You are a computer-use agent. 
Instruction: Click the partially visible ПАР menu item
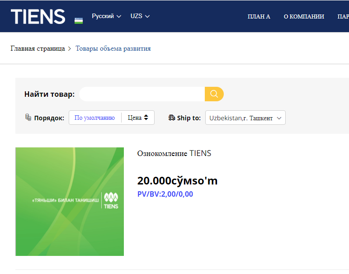343,17
